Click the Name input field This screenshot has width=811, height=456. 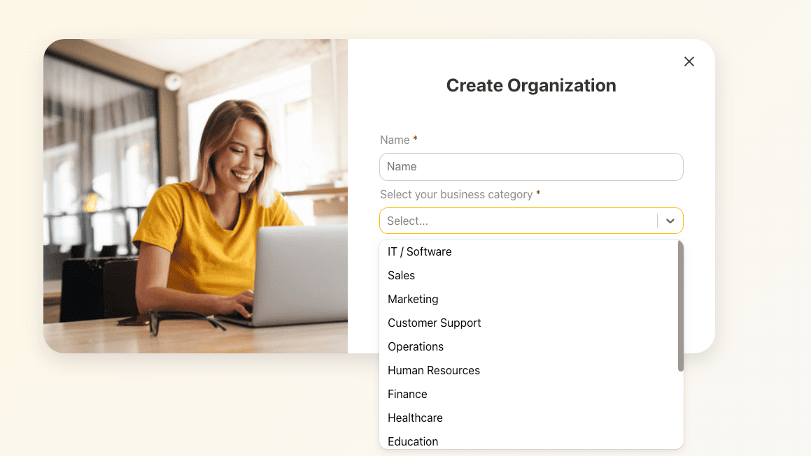531,167
